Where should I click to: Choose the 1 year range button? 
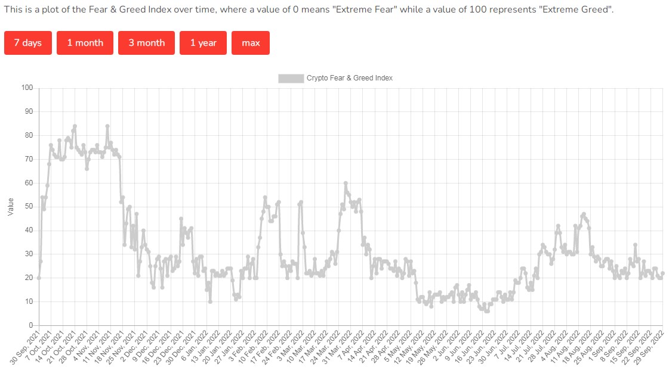(x=203, y=43)
